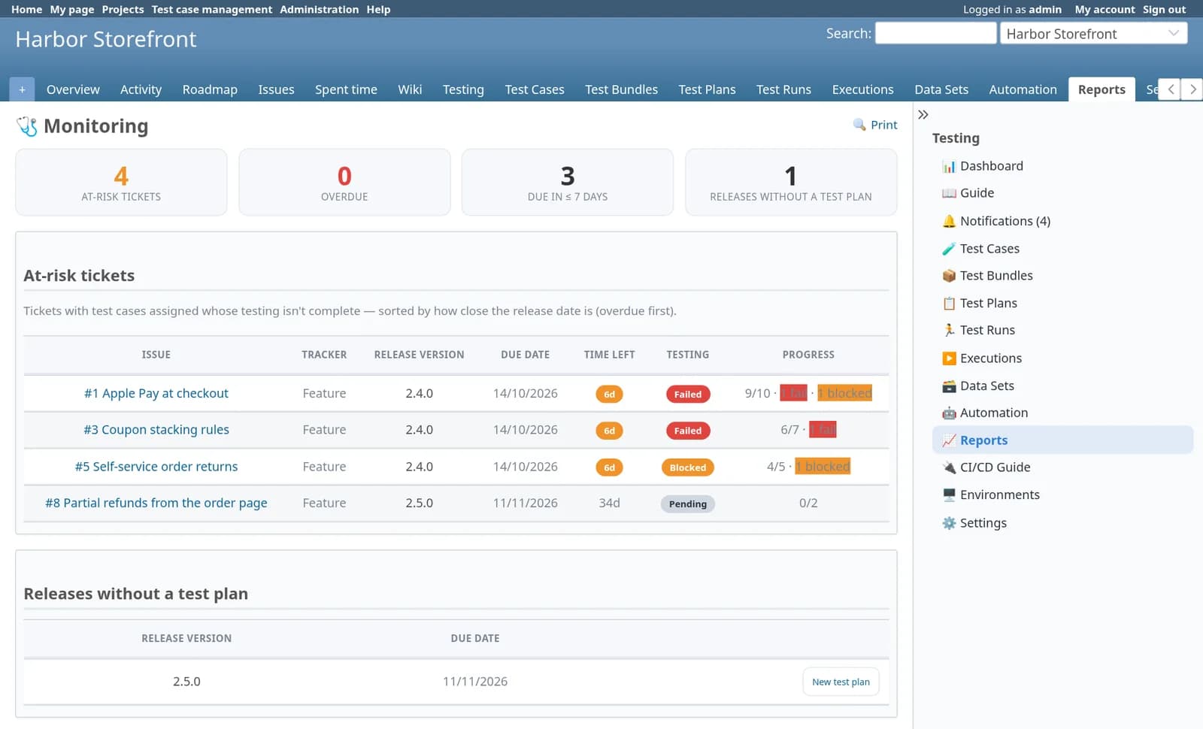Open issue #5 Self-service order returns

pos(156,467)
